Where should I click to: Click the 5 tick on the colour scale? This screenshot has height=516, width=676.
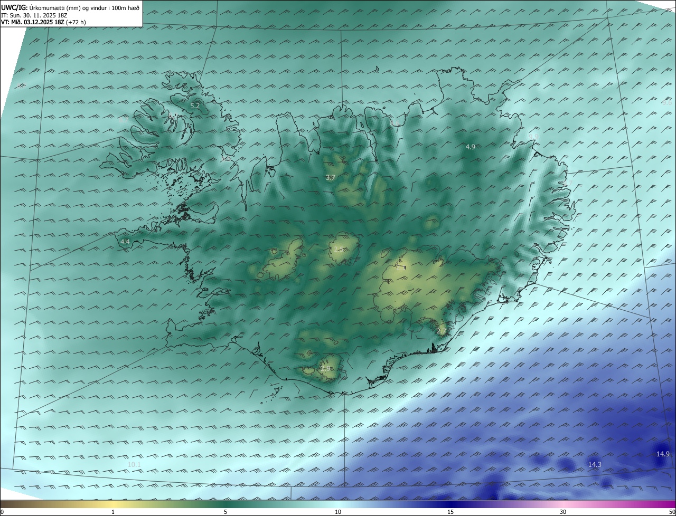click(x=226, y=512)
